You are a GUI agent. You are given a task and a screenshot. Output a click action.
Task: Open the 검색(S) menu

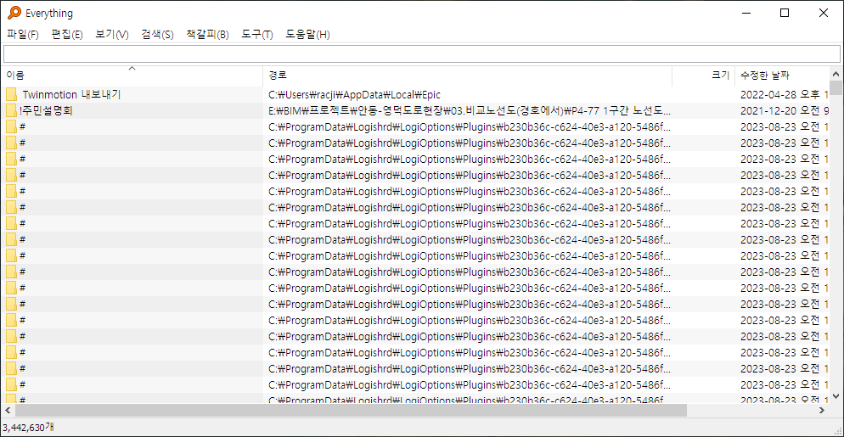(x=157, y=35)
